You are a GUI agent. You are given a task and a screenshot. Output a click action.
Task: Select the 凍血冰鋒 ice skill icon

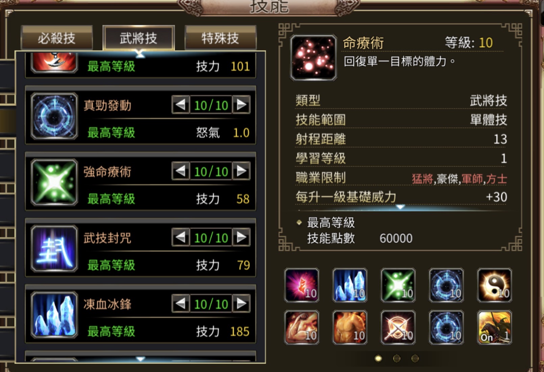pyautogui.click(x=54, y=315)
